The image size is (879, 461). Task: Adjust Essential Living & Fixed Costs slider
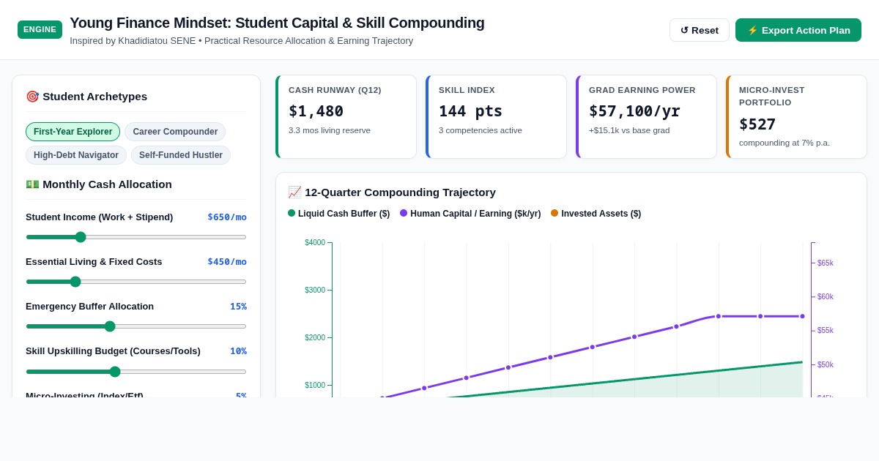coord(136,282)
